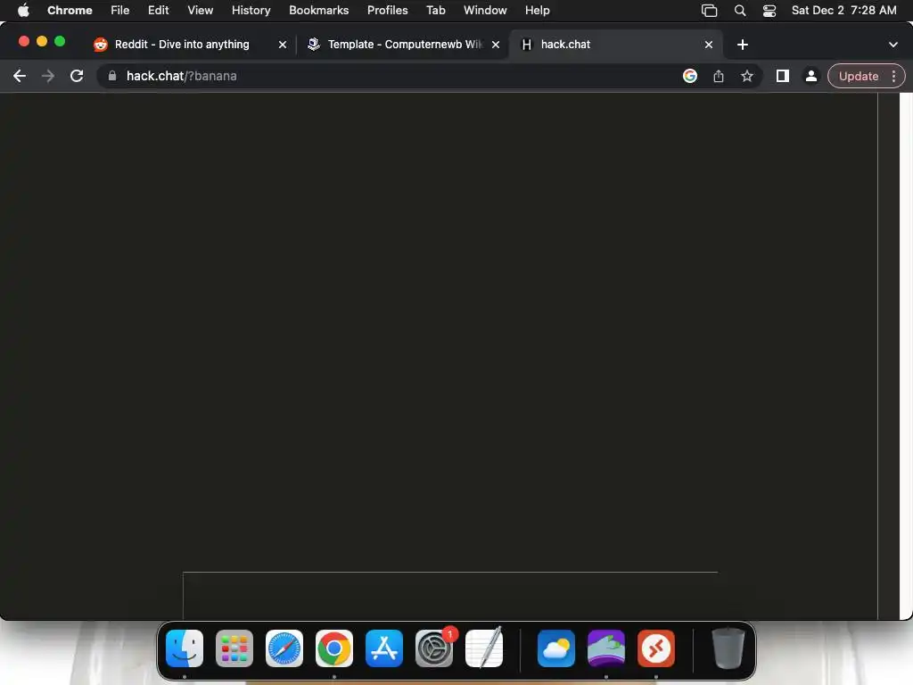Click the date and time in menu bar
The width and height of the screenshot is (913, 685).
[843, 11]
